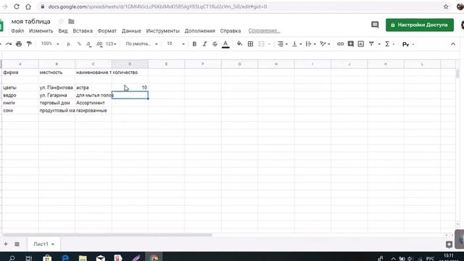The image size is (464, 261).
Task: Open Mail app from the taskbar
Action: tap(100, 258)
